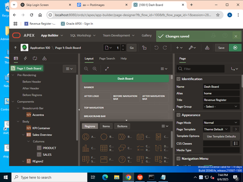
Task: Open the Processing tab icon
Action: coord(35,58)
